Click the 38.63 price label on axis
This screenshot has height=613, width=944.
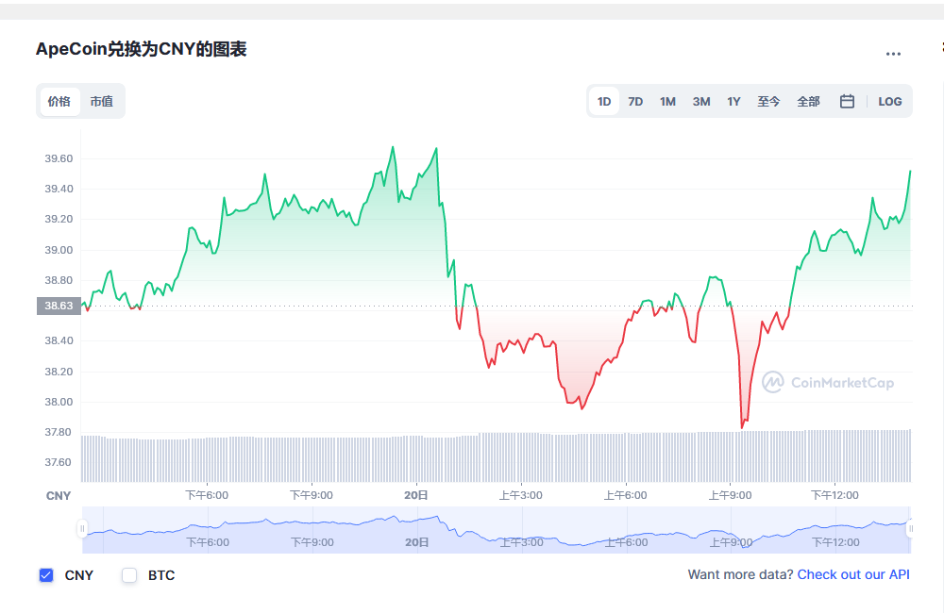click(59, 306)
